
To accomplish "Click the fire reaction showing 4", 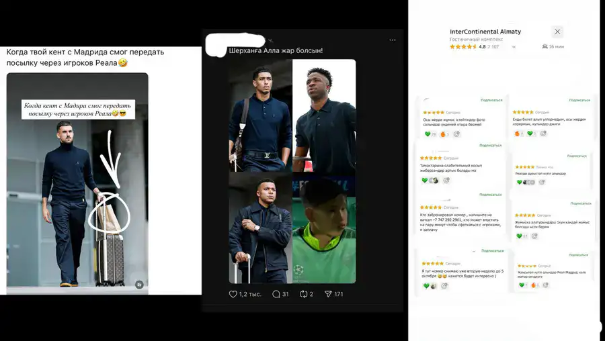I will point(518,134).
